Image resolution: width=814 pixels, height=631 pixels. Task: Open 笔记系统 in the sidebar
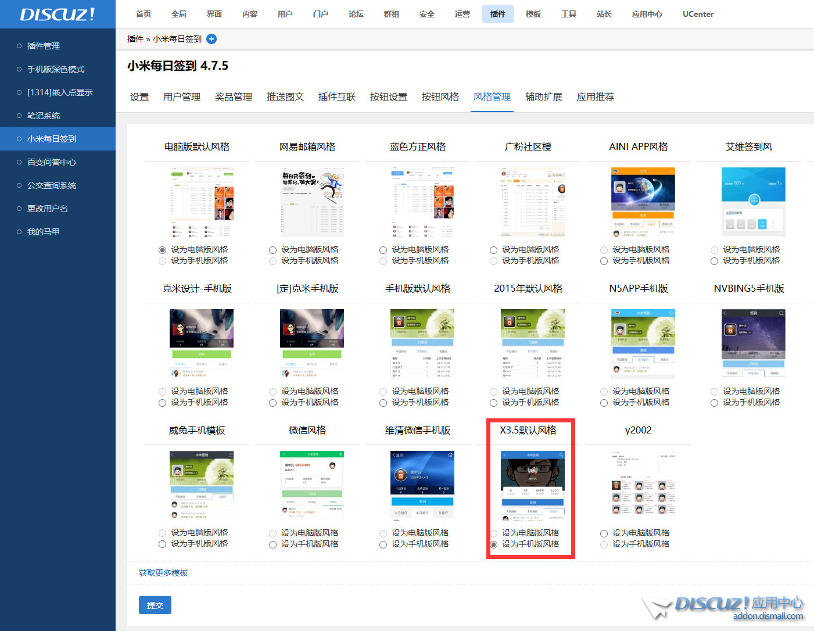[x=58, y=116]
